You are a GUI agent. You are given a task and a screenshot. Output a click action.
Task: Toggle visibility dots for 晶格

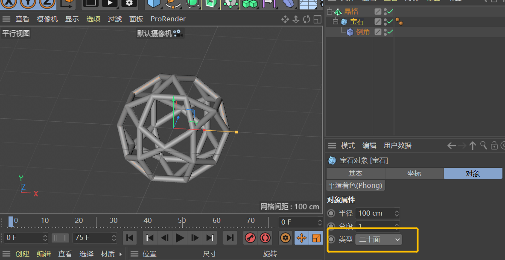click(x=385, y=12)
